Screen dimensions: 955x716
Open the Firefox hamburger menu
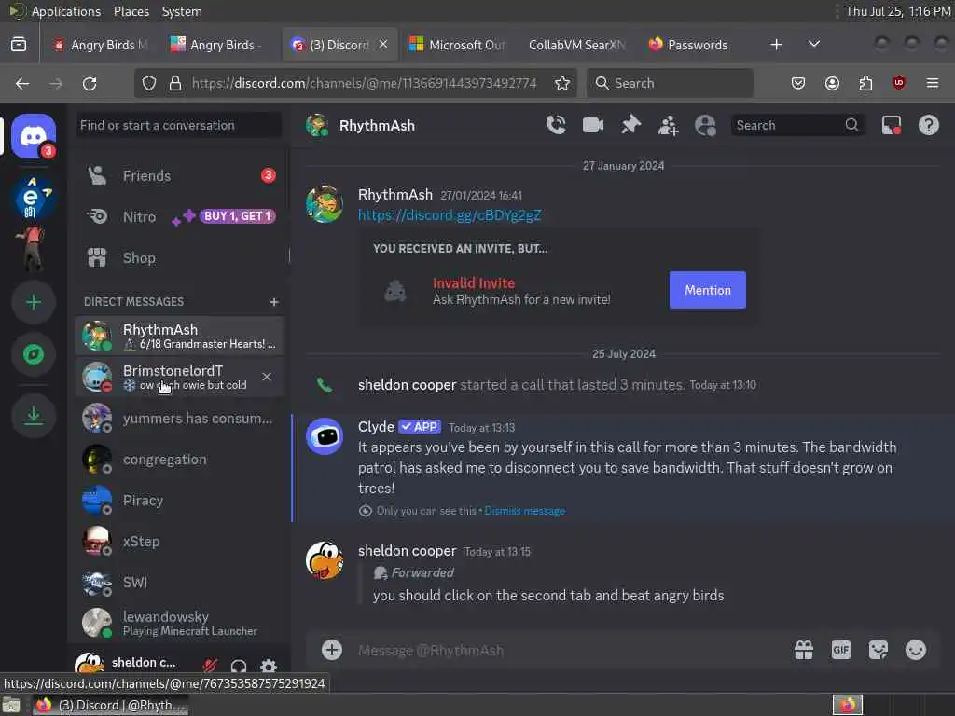point(933,83)
